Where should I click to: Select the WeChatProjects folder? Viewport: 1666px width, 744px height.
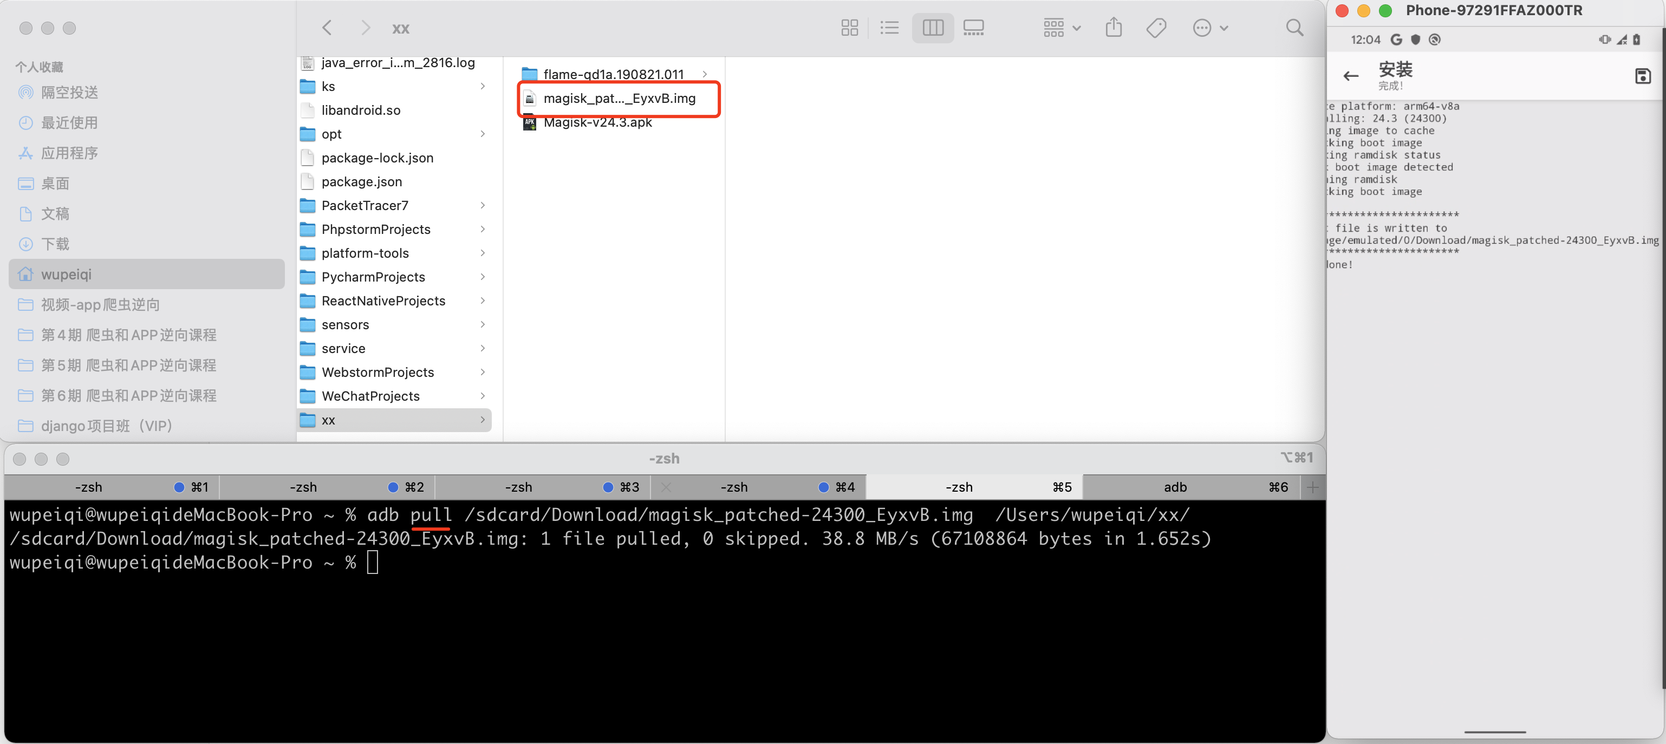coord(394,396)
